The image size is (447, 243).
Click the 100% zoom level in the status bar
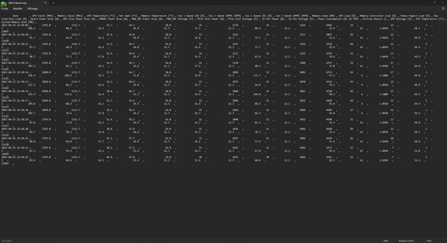pyautogui.click(x=386, y=241)
